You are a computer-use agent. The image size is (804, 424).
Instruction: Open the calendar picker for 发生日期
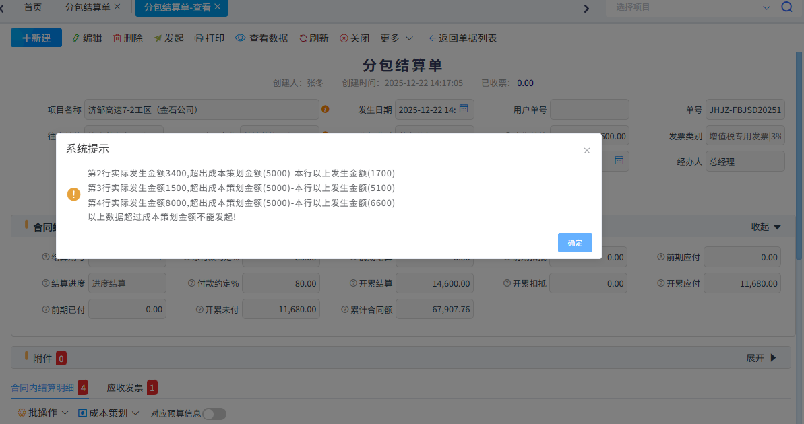[x=462, y=109]
